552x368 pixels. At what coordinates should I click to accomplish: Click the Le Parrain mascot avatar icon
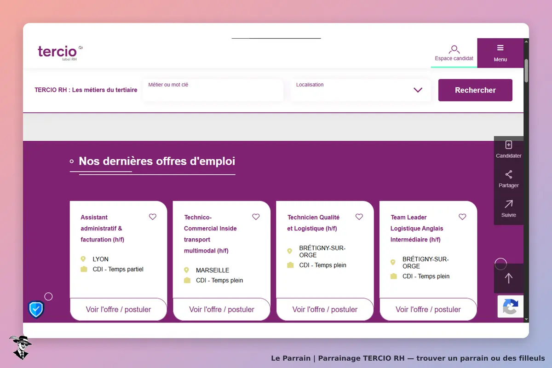tap(20, 347)
